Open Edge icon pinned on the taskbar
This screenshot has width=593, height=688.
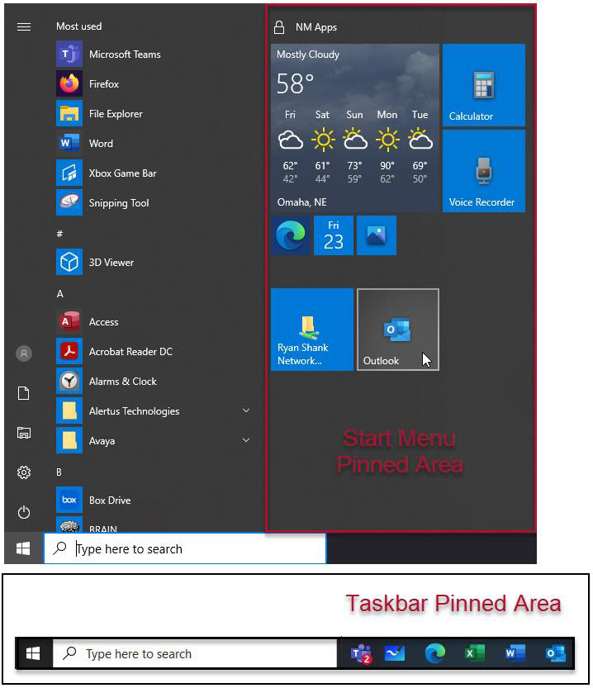[435, 654]
